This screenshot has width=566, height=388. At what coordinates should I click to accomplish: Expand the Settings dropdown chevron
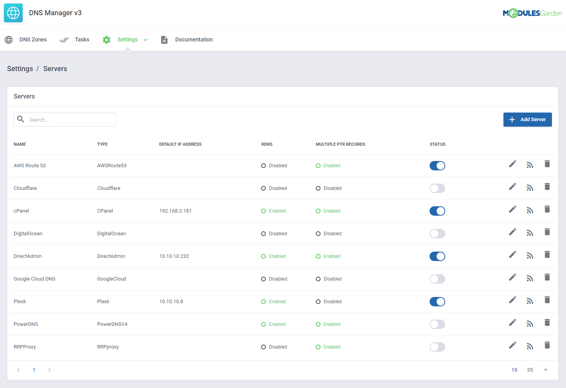[x=145, y=40]
